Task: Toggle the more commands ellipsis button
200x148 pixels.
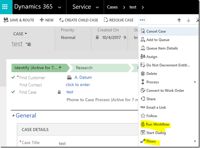Action: (x=142, y=20)
